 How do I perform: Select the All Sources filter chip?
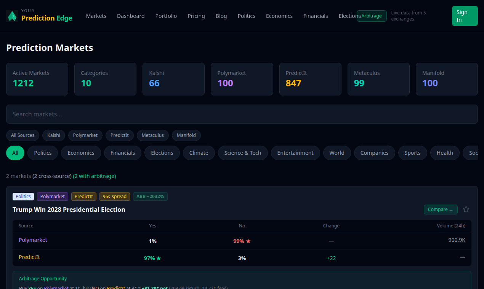[x=22, y=135]
